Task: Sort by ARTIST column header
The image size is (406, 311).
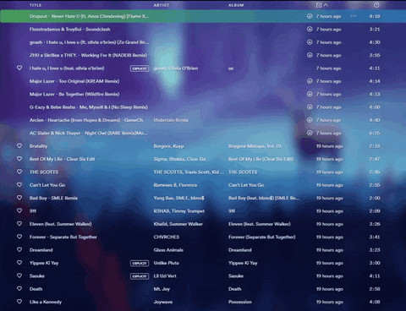Action: 162,5
